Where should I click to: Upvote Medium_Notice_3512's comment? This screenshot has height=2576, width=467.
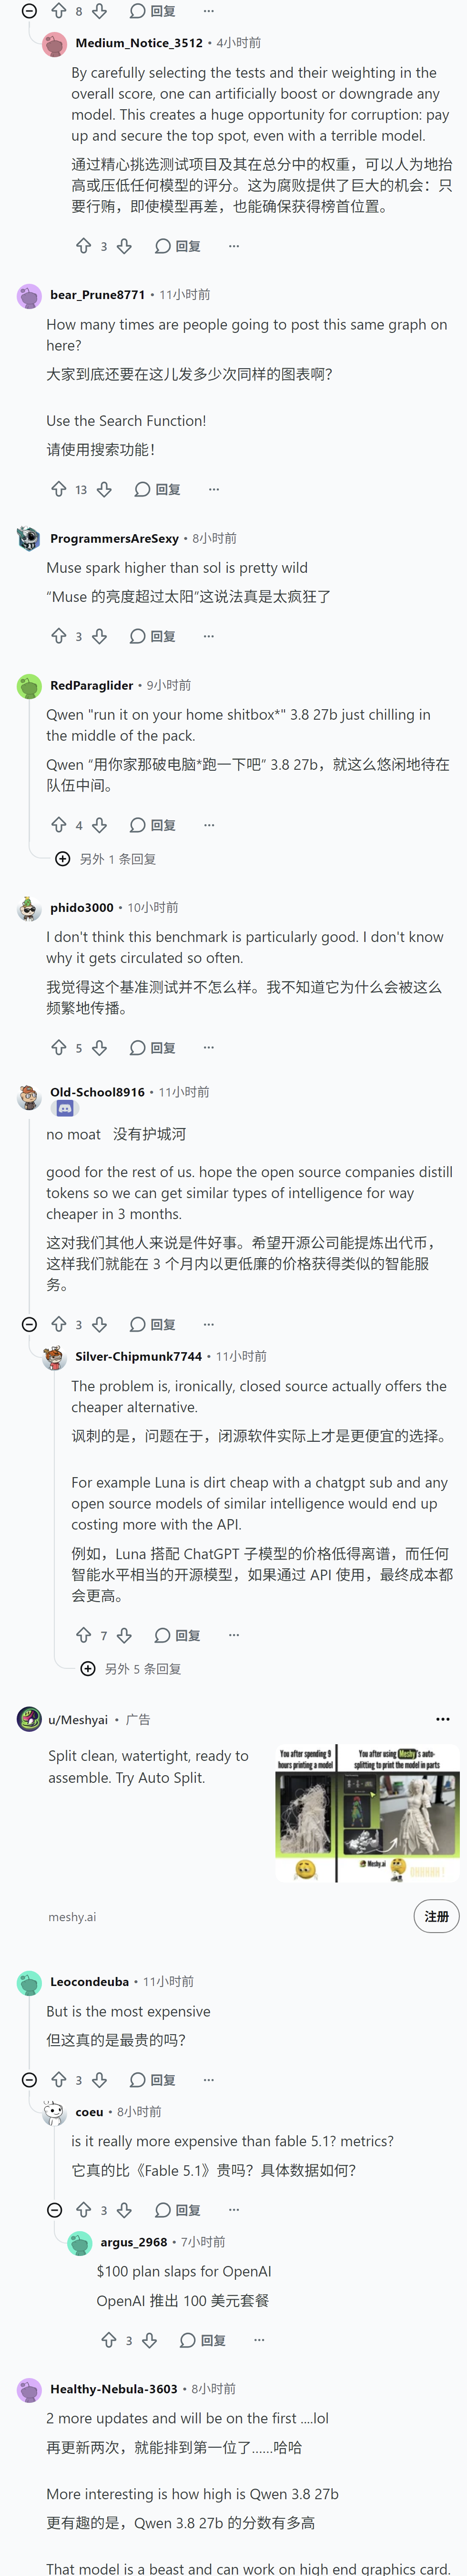coord(83,246)
